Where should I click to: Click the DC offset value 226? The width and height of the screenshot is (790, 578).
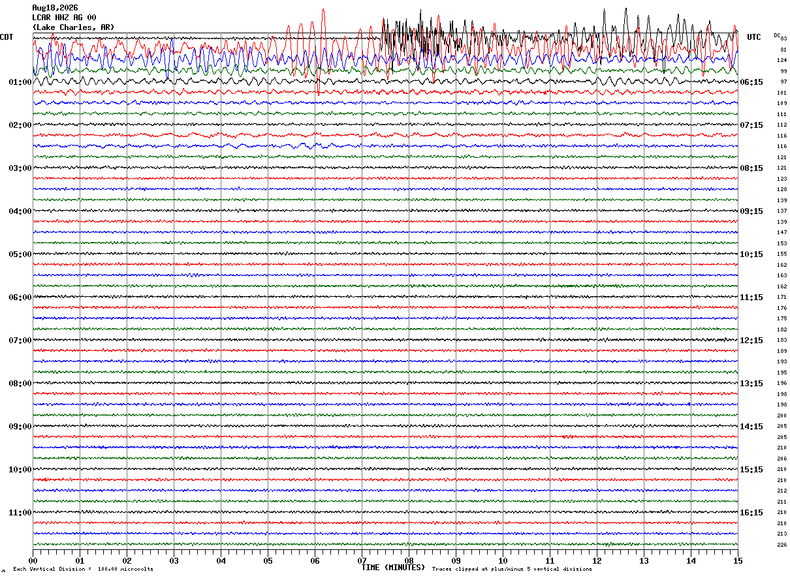(782, 545)
